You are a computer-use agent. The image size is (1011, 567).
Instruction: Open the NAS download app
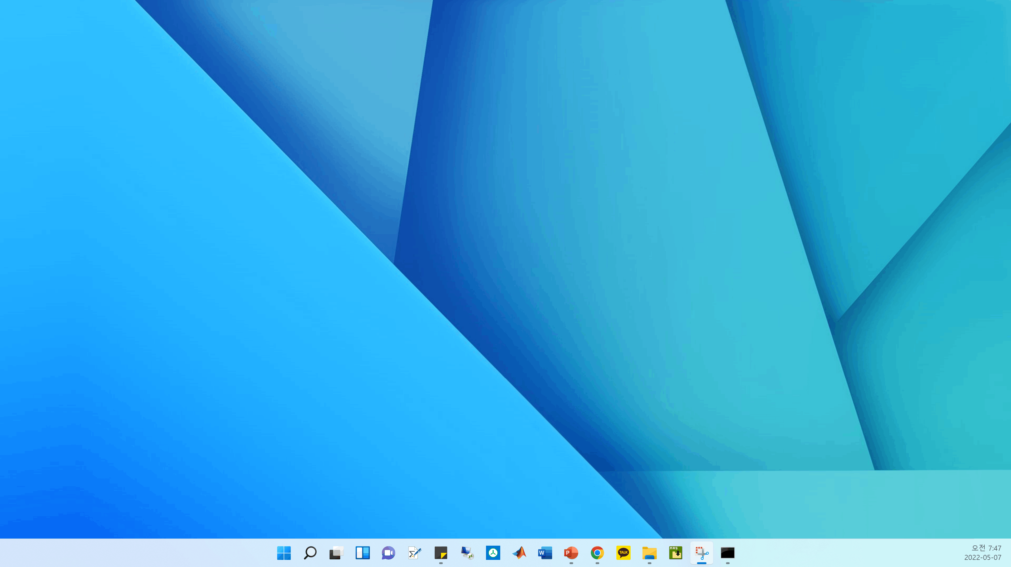coord(675,553)
